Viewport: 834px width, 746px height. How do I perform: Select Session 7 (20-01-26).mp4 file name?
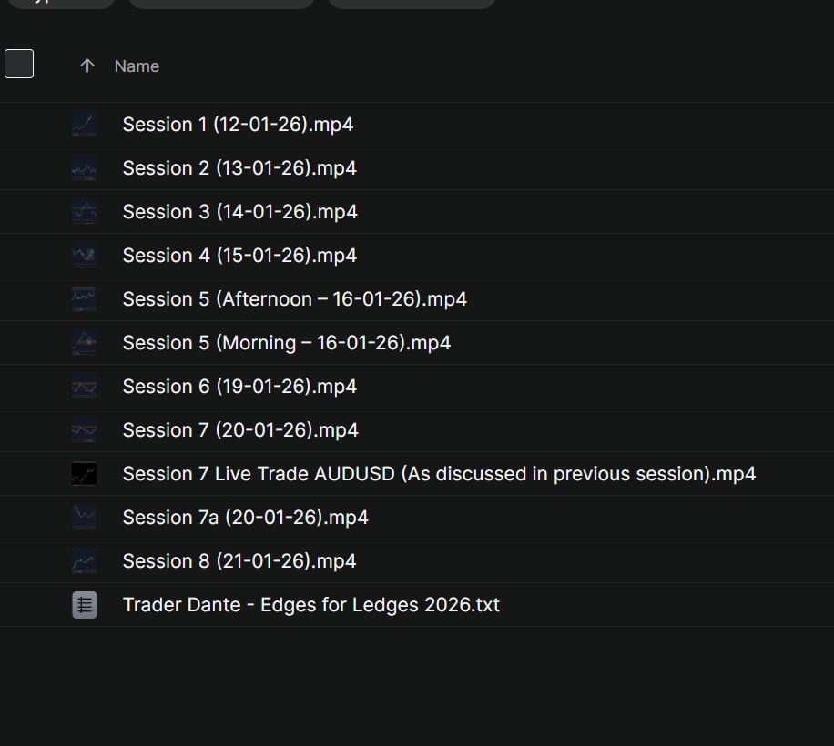[240, 429]
